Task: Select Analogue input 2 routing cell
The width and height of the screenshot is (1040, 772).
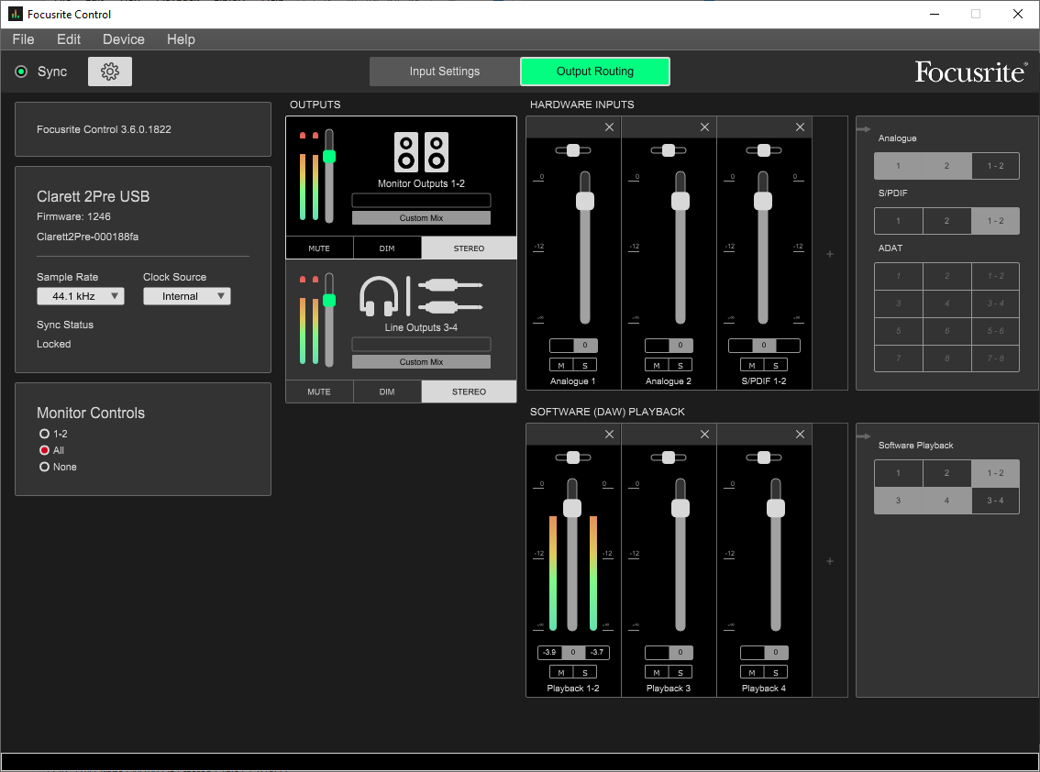Action: pos(946,166)
